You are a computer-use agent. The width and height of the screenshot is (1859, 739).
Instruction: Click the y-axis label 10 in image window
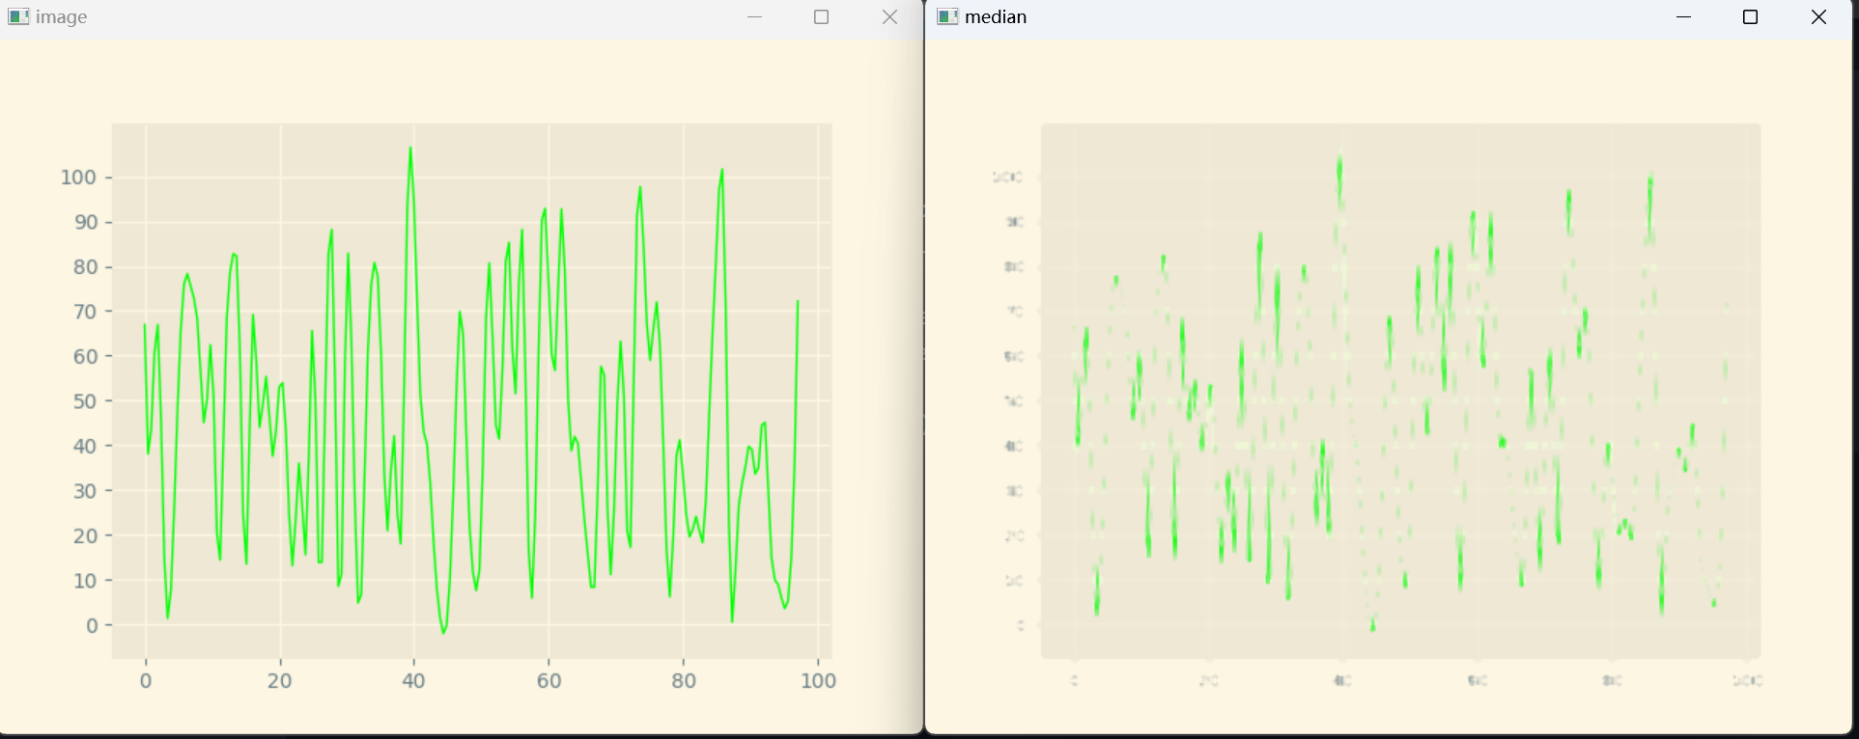[x=86, y=581]
